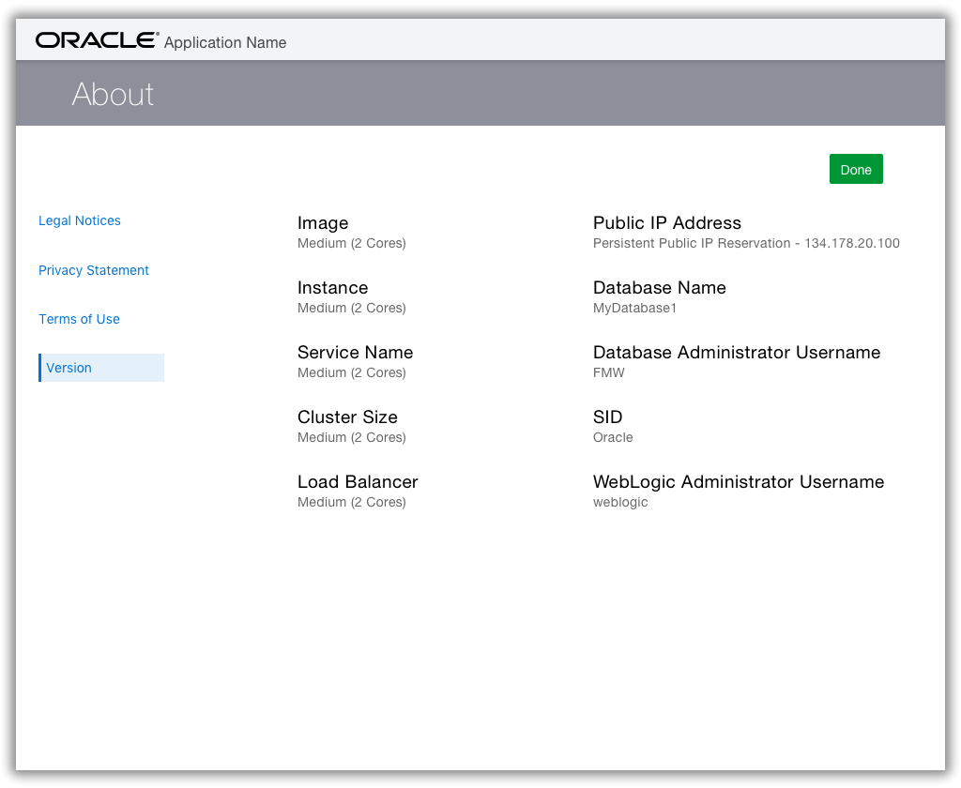The image size is (961, 788).
Task: Open the Privacy Statement link
Action: [x=94, y=270]
